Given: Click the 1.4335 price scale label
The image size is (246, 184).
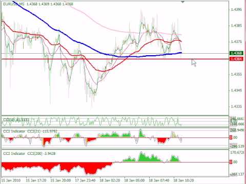Looking at the screenshot, I should [236, 106].
